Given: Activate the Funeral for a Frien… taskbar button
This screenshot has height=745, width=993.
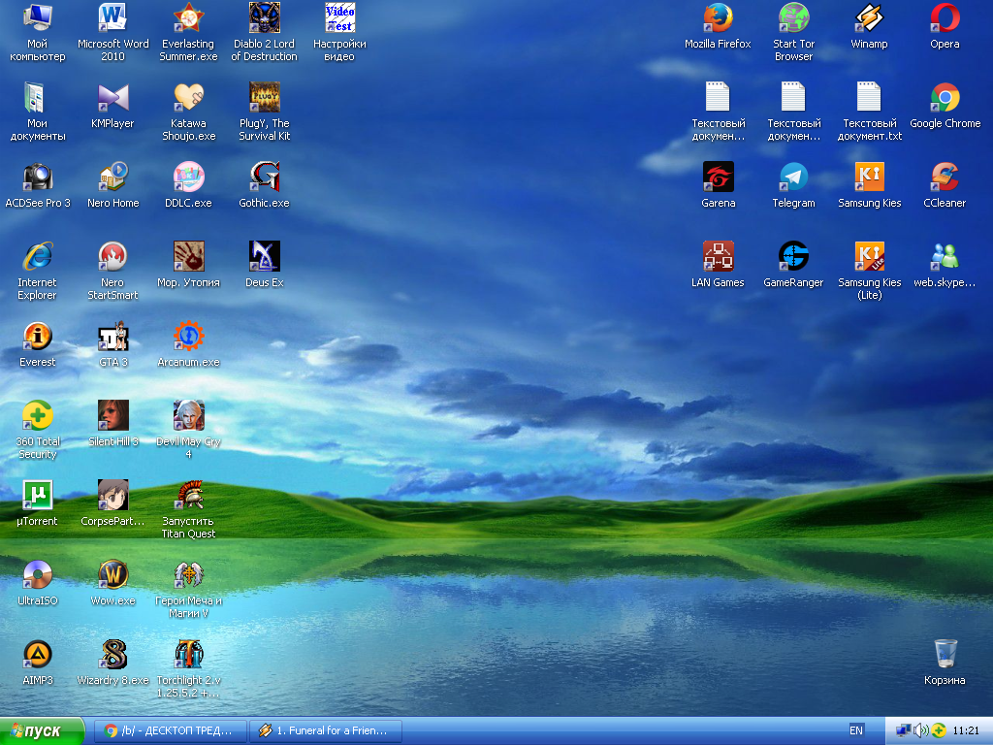Looking at the screenshot, I should tap(326, 731).
